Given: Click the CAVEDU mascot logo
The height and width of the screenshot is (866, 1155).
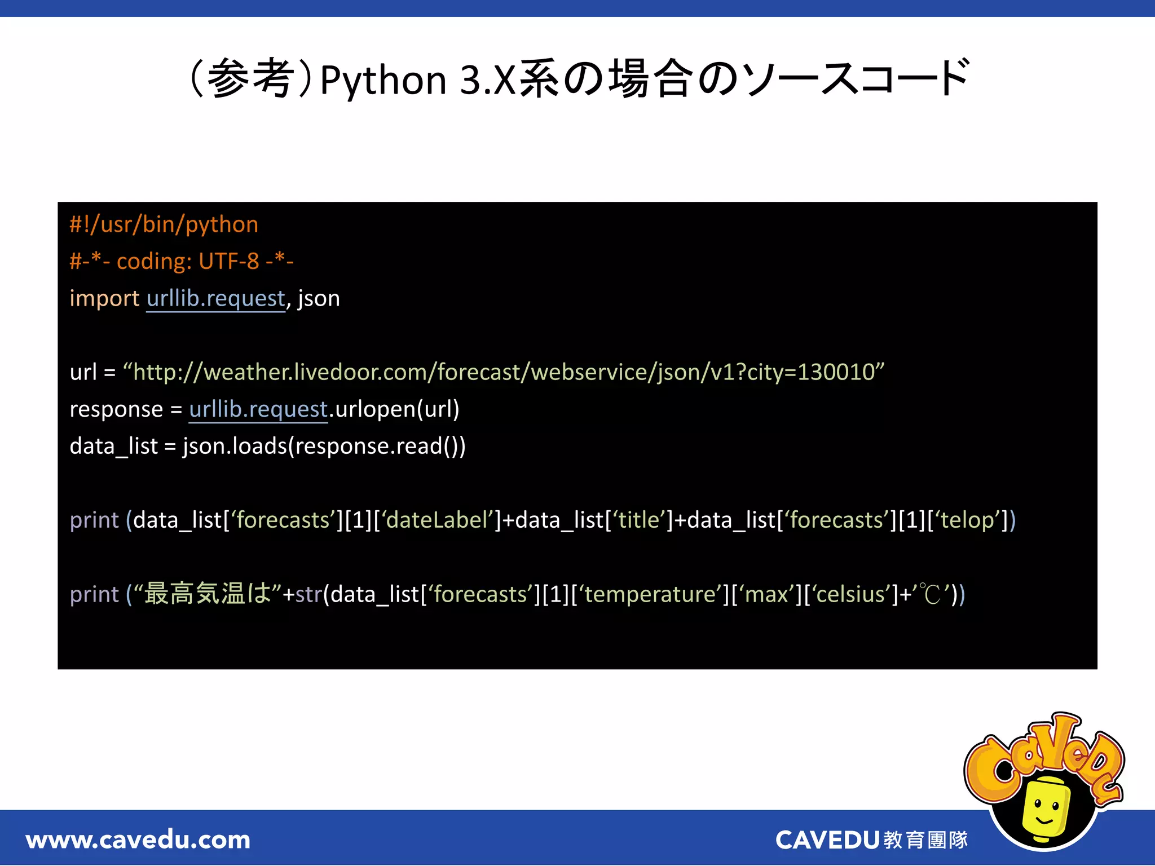Looking at the screenshot, I should point(1044,781).
